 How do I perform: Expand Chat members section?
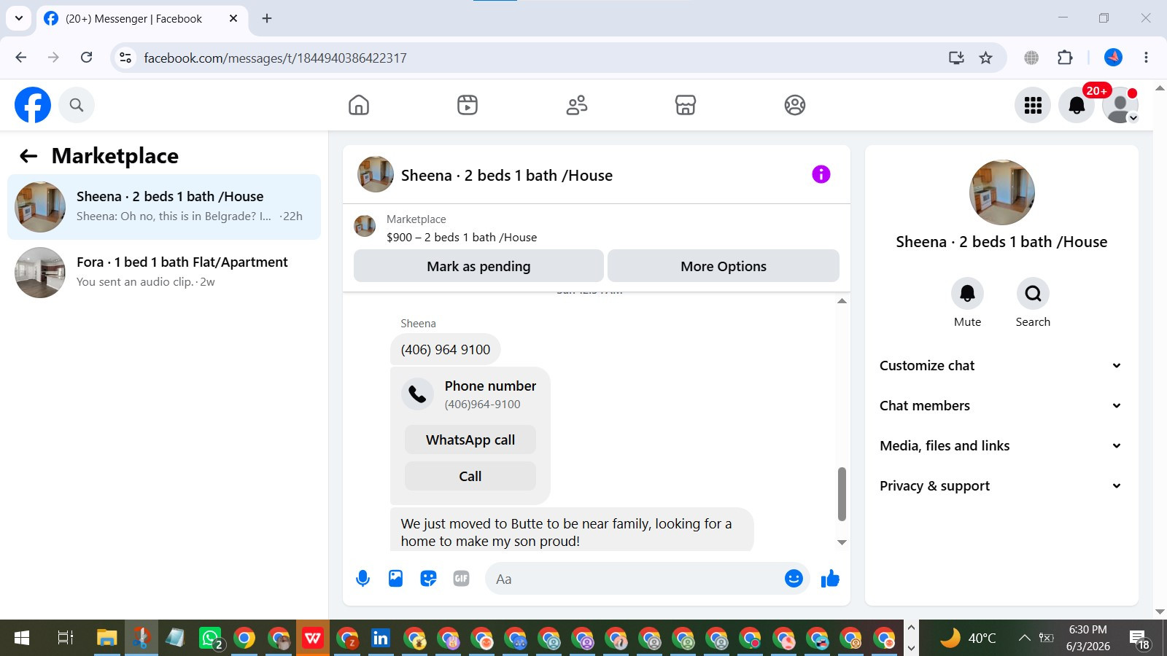coord(1001,406)
